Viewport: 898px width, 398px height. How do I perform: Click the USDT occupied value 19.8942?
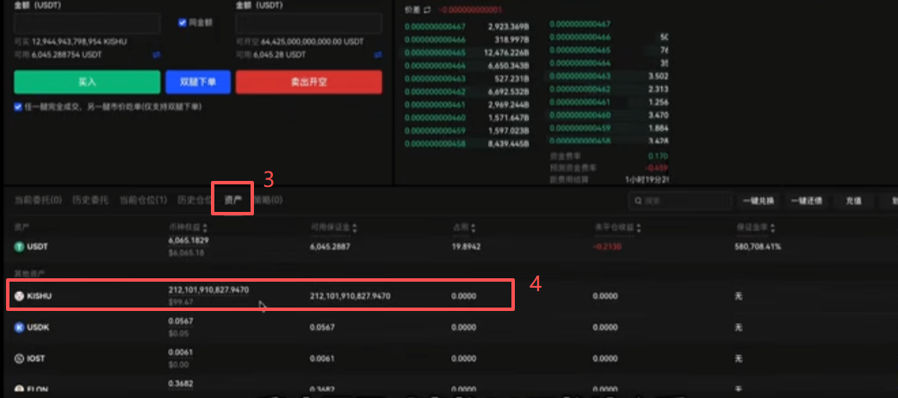(467, 246)
